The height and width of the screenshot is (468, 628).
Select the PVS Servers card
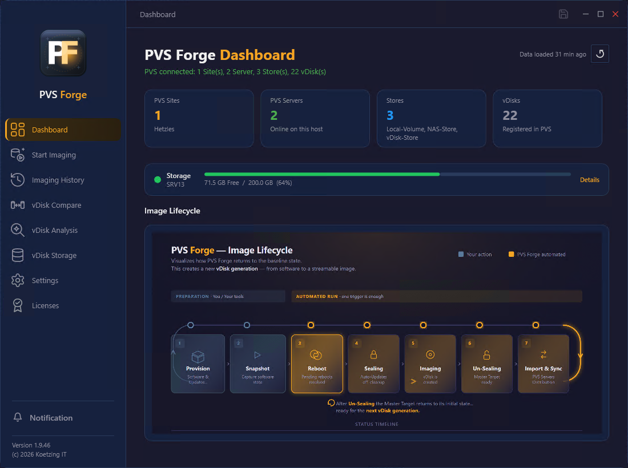click(315, 119)
